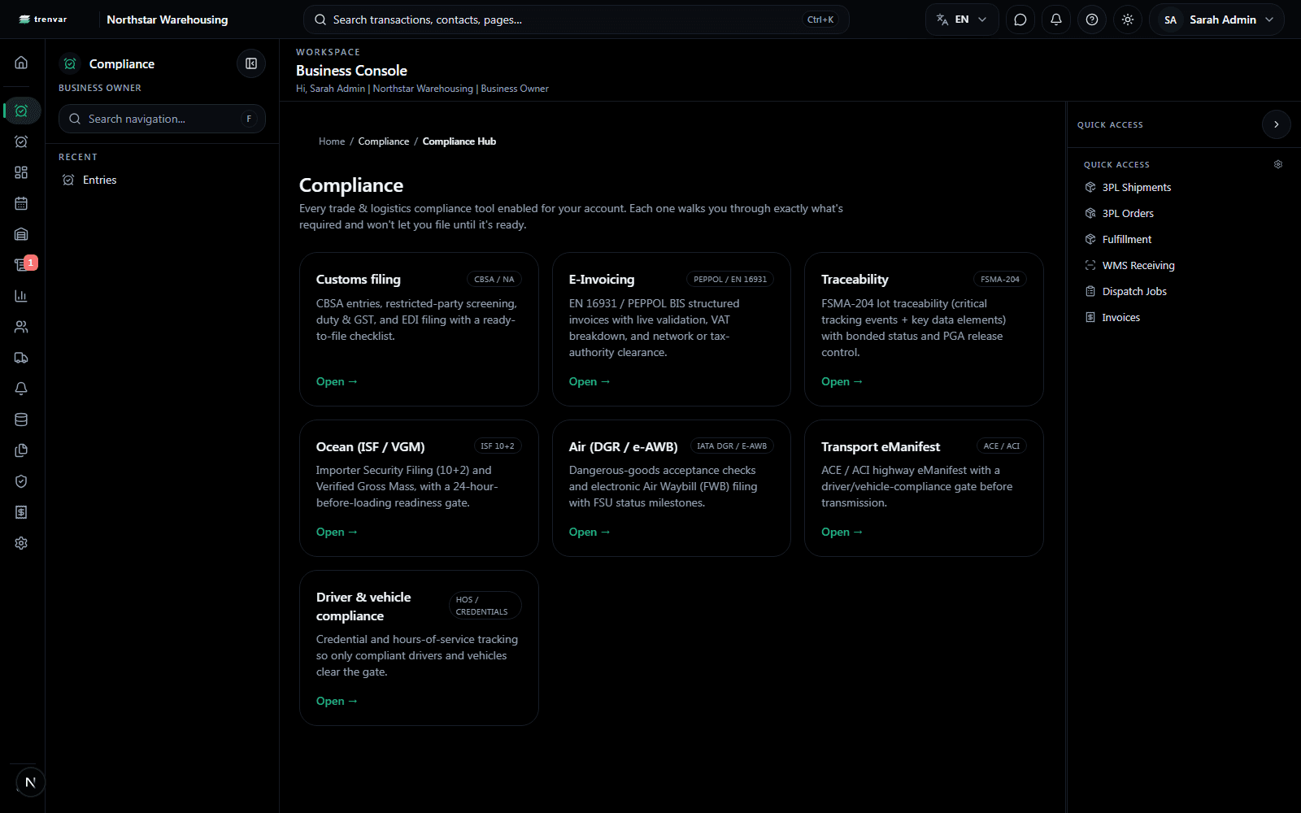Open Dispatch Jobs quick access link

tap(1133, 291)
